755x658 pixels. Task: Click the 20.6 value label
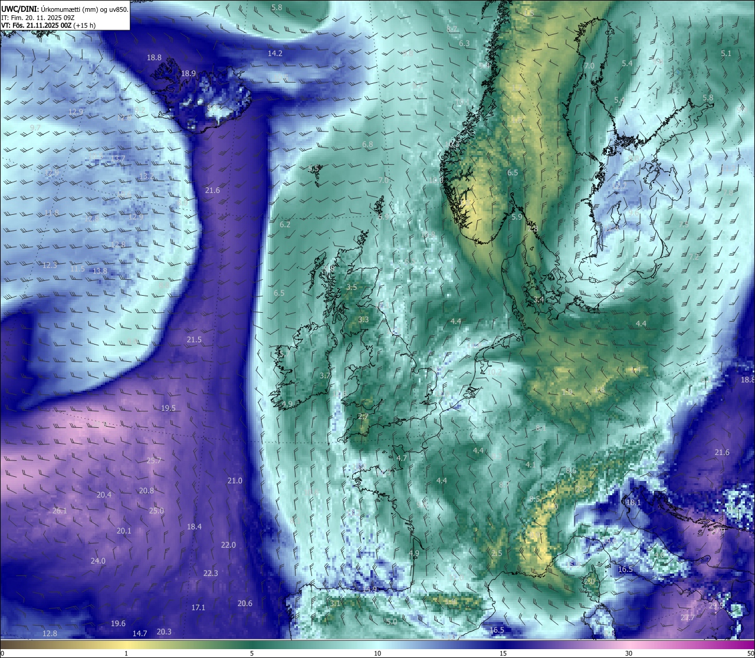245,604
